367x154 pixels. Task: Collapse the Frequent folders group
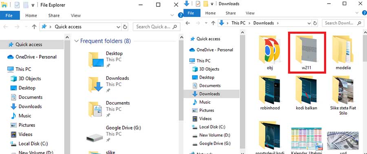[76, 41]
